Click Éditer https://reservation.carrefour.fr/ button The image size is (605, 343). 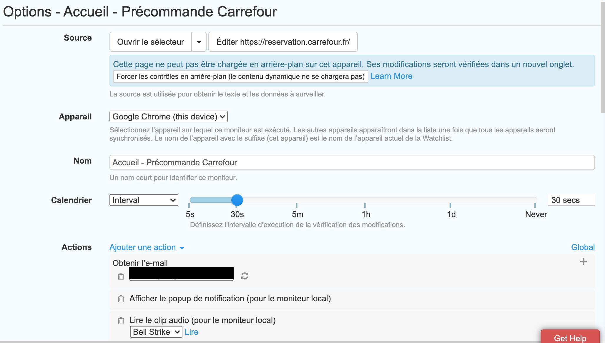pyautogui.click(x=283, y=42)
